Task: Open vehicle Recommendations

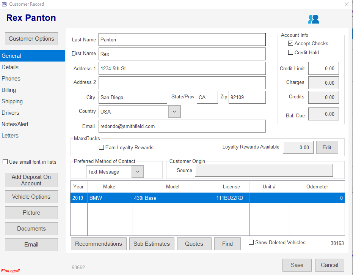Action: [99, 244]
